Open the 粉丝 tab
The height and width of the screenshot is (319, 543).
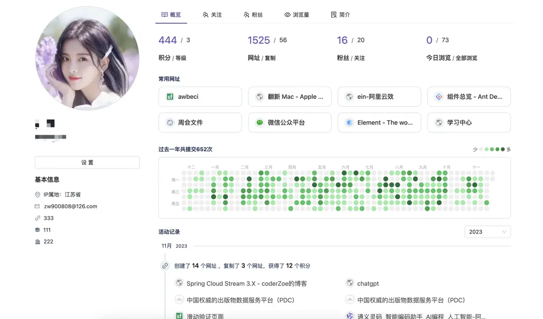click(253, 14)
